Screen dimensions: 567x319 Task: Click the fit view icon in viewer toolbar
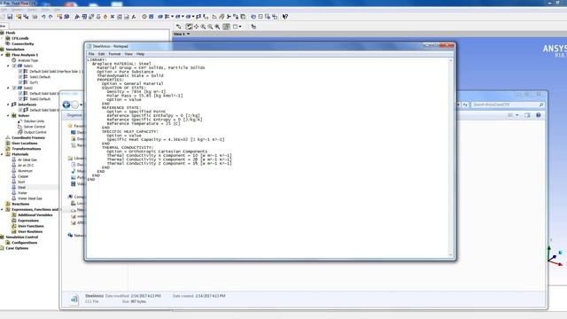(227, 27)
